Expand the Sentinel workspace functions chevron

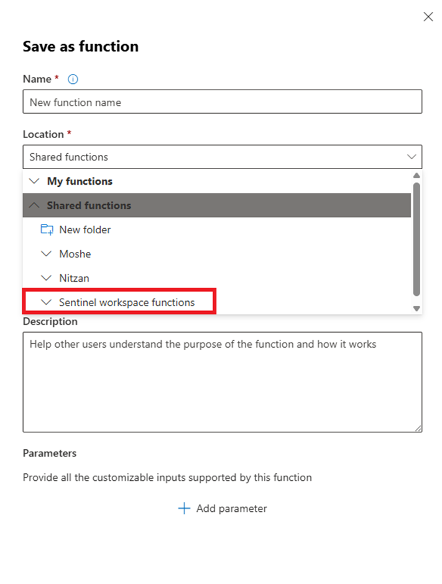46,302
